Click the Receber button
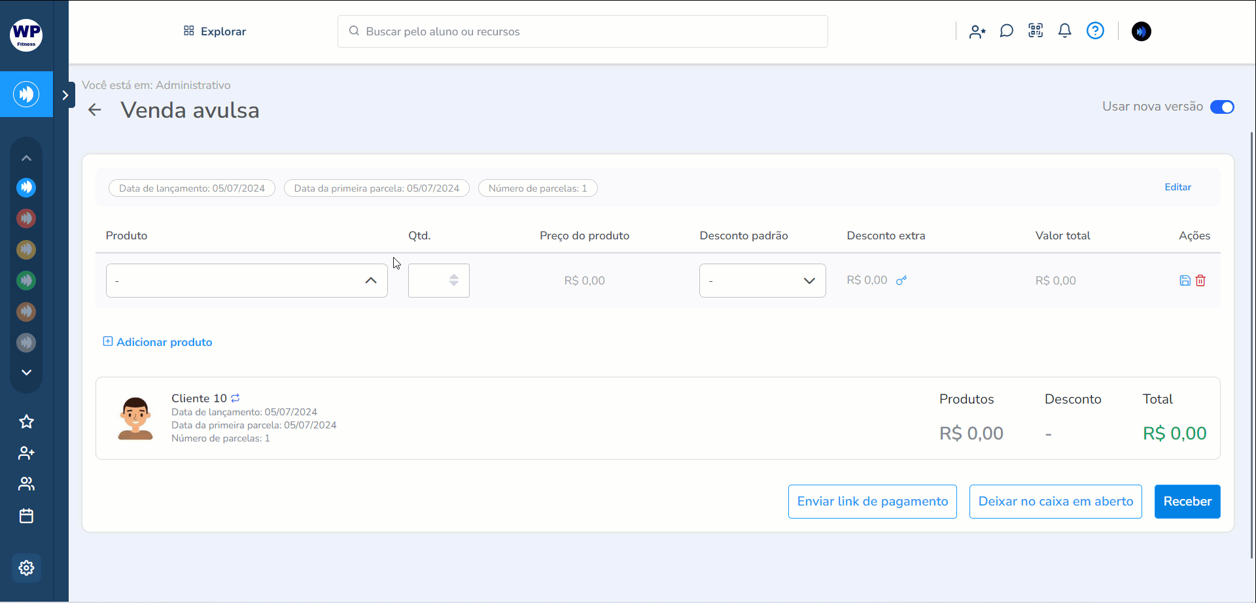1256x603 pixels. coord(1187,502)
